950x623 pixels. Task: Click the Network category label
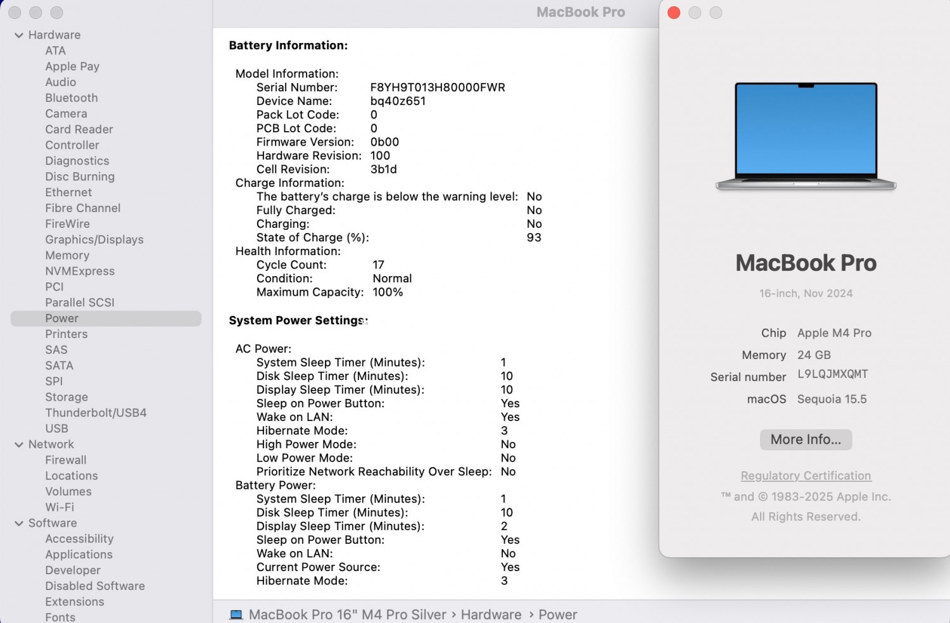(51, 444)
